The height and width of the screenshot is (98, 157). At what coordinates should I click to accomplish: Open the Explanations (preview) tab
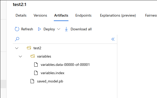click(x=118, y=15)
